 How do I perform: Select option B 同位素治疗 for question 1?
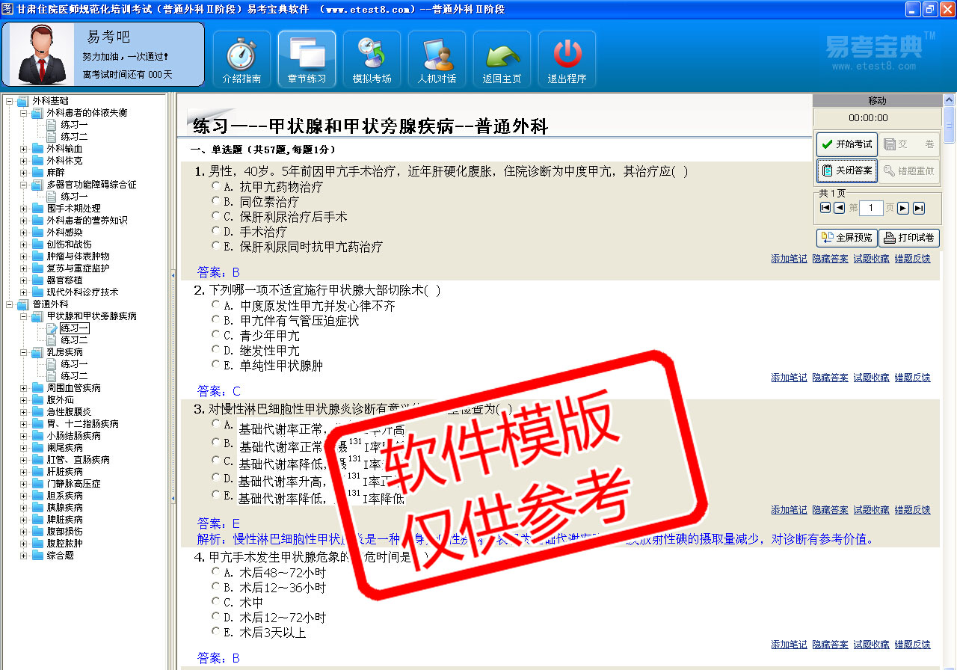point(216,200)
